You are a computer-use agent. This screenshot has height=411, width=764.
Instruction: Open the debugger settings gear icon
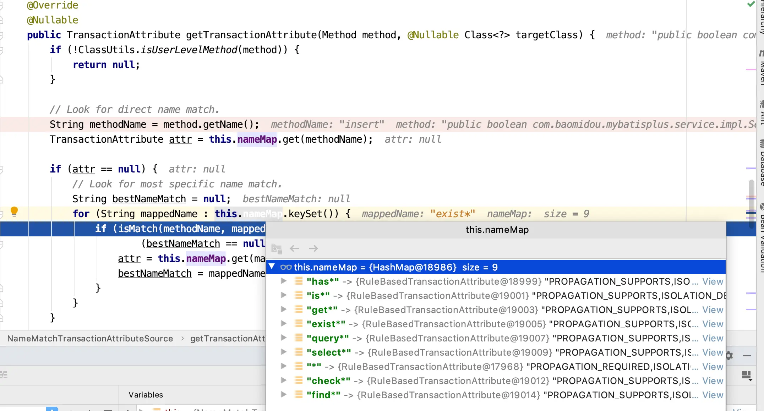tap(729, 356)
